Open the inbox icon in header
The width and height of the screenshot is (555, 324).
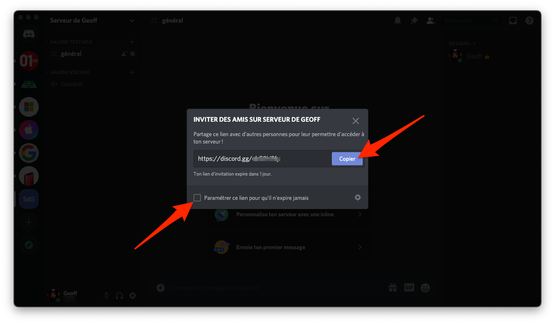tap(513, 21)
